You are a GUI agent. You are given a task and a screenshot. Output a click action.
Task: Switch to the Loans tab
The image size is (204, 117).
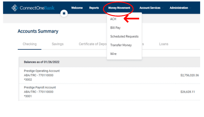coord(164,44)
